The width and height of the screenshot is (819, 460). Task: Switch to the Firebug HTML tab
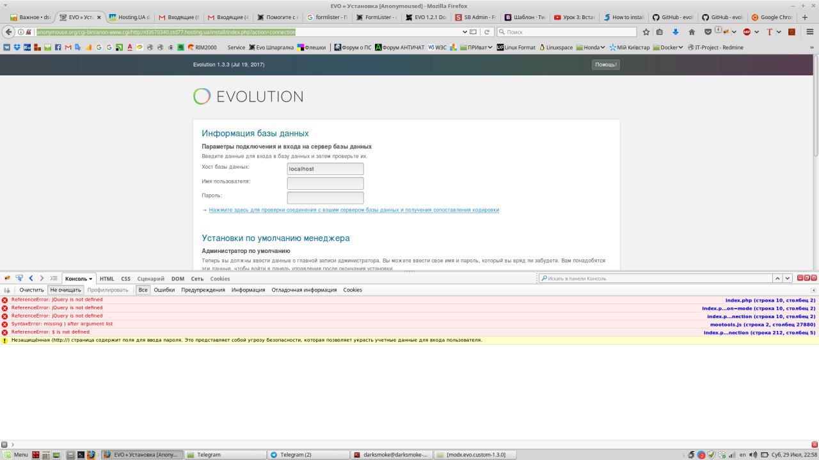coord(107,279)
